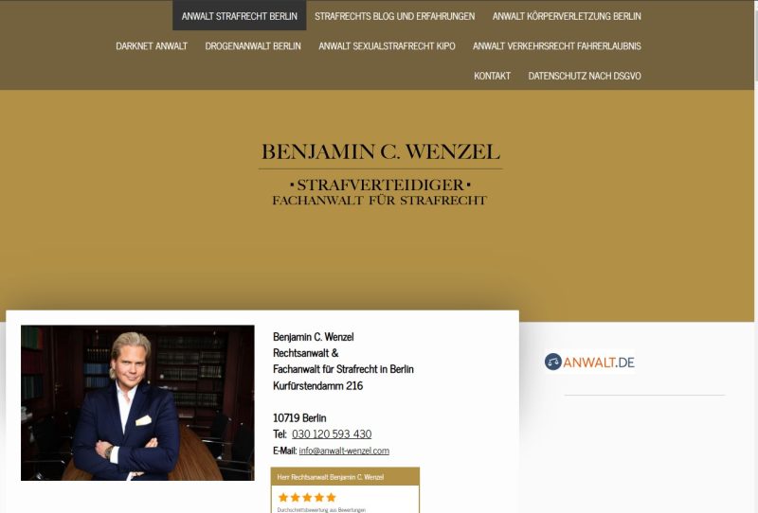The width and height of the screenshot is (758, 513).
Task: Open Herr Rechtsanwalt Benjamin C. Wenzel review widget header
Action: 345,477
